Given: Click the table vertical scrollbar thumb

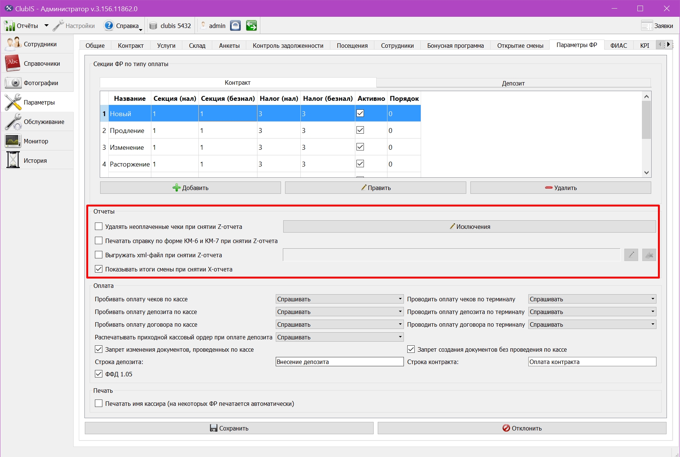Looking at the screenshot, I should coord(646,119).
